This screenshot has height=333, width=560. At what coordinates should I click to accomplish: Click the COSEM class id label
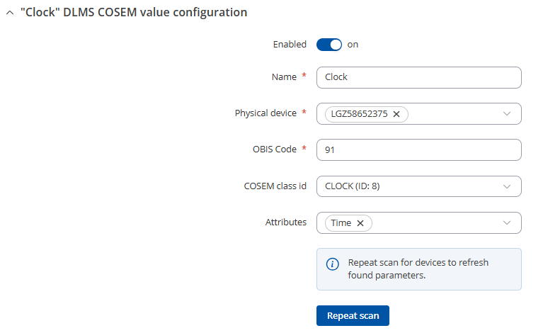click(275, 186)
